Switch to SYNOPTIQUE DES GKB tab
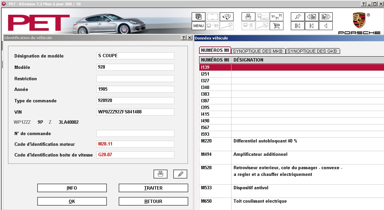 click(313, 51)
